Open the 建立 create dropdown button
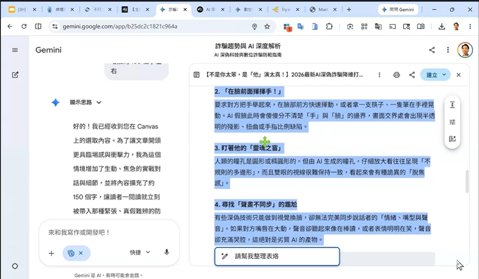Viewport: 479px width, 279px height. [435, 75]
